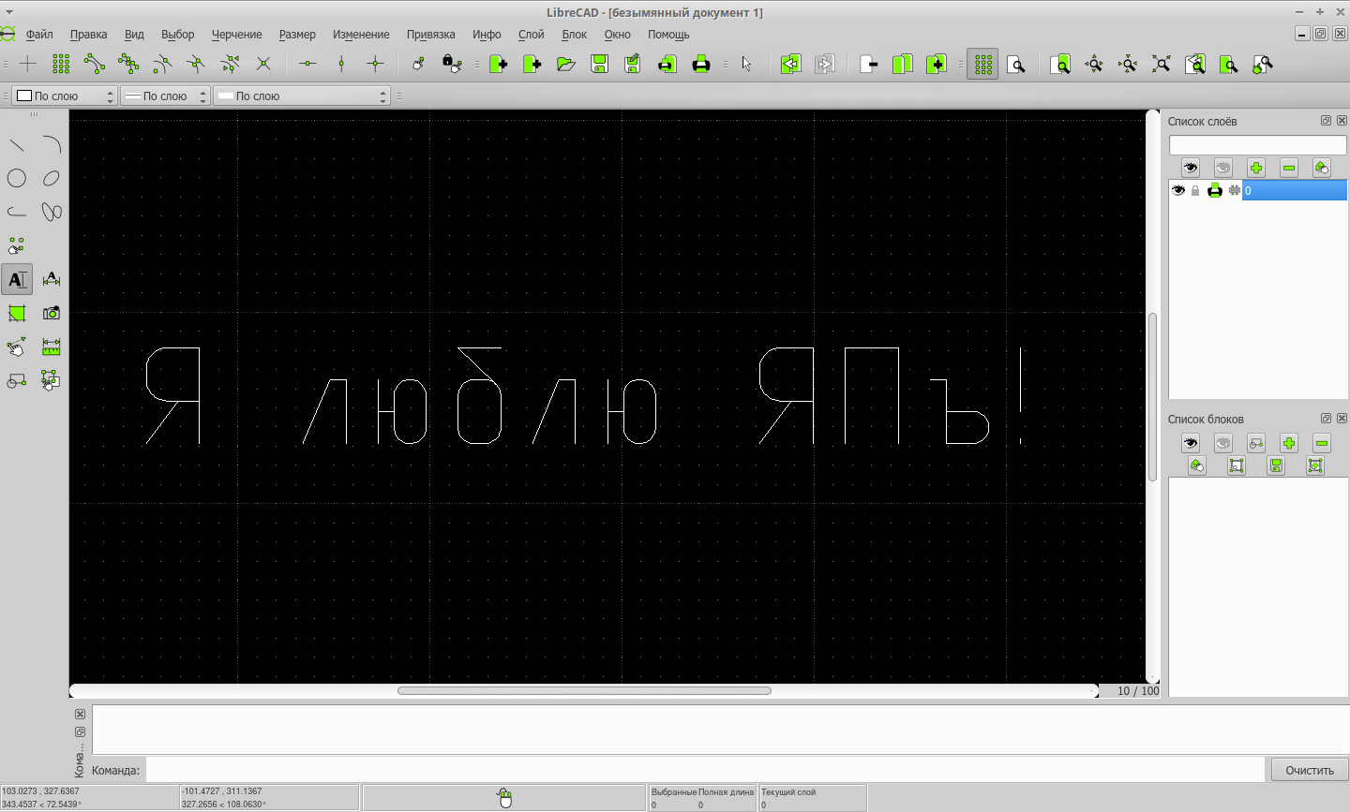
Task: Click the Paste icon
Action: (937, 64)
